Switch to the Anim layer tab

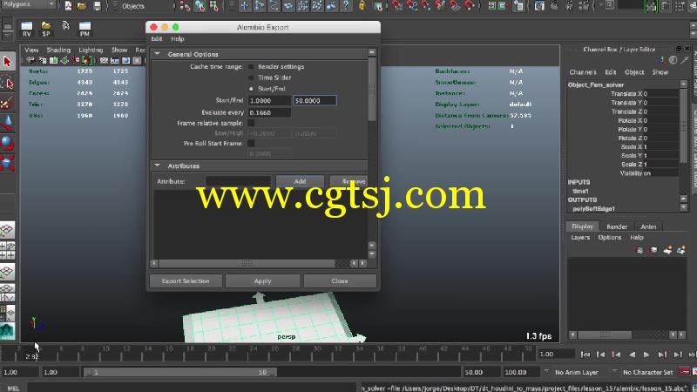(648, 226)
